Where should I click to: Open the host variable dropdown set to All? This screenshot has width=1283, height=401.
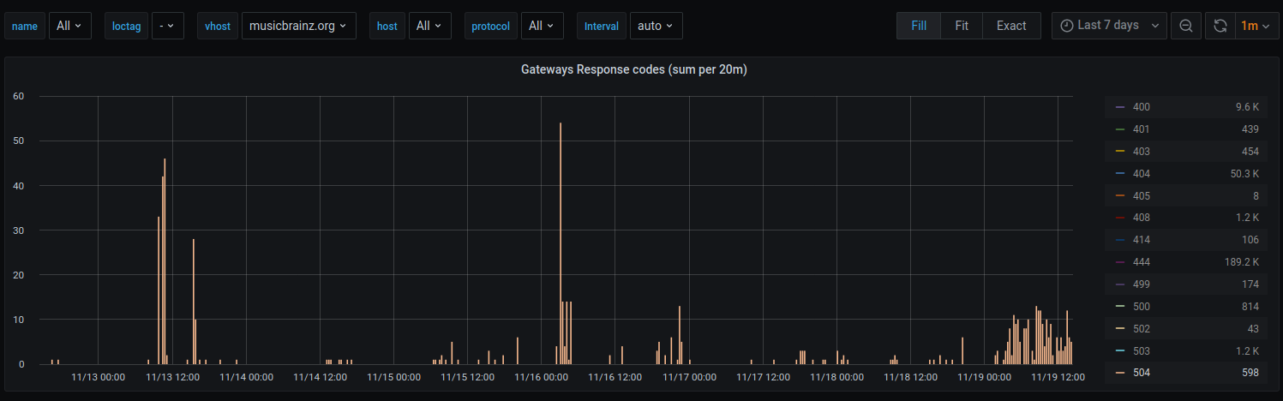(x=430, y=26)
